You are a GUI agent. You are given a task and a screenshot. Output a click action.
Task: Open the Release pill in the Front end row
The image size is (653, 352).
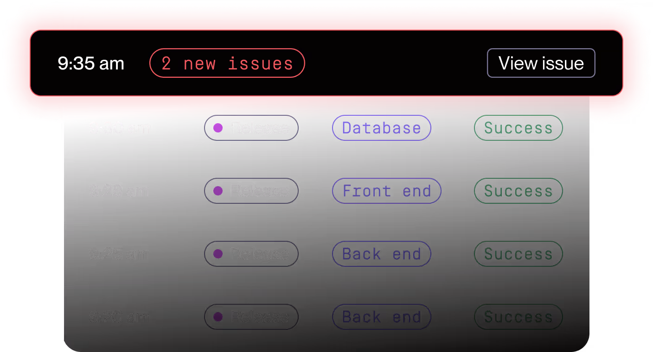click(251, 191)
